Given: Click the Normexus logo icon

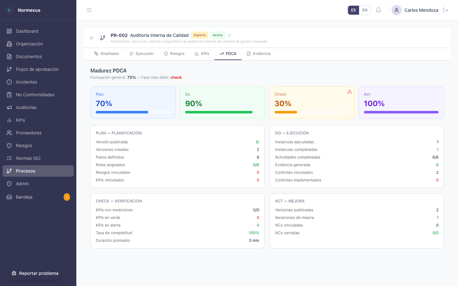Looking at the screenshot, I should click(x=10, y=10).
